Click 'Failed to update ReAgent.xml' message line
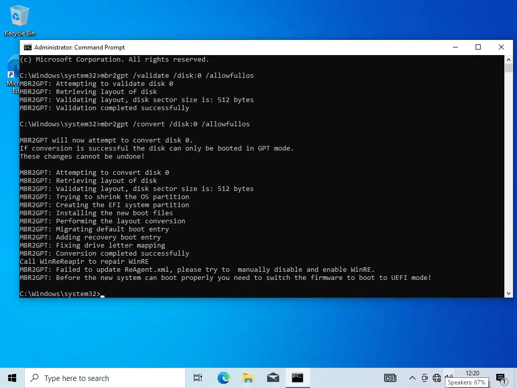Screen dimensions: 517x388 pyautogui.click(x=197, y=270)
